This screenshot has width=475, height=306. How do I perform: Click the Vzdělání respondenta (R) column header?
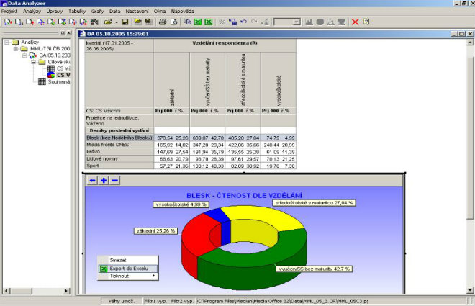pos(225,43)
